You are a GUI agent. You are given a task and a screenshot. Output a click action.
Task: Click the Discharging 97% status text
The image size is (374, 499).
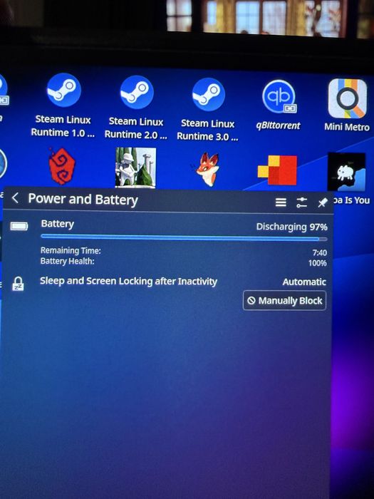[x=291, y=227]
